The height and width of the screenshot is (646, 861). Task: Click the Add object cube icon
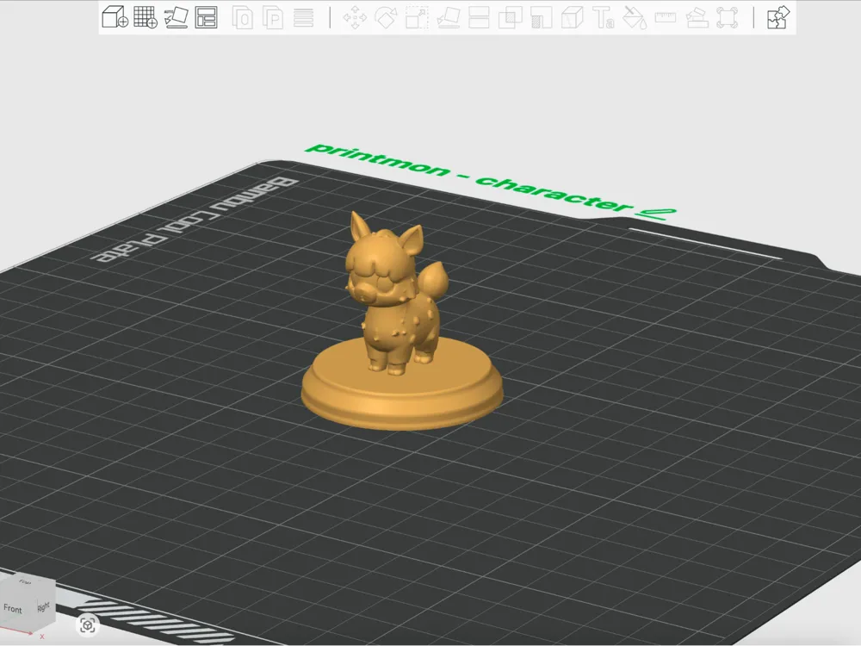pos(115,17)
